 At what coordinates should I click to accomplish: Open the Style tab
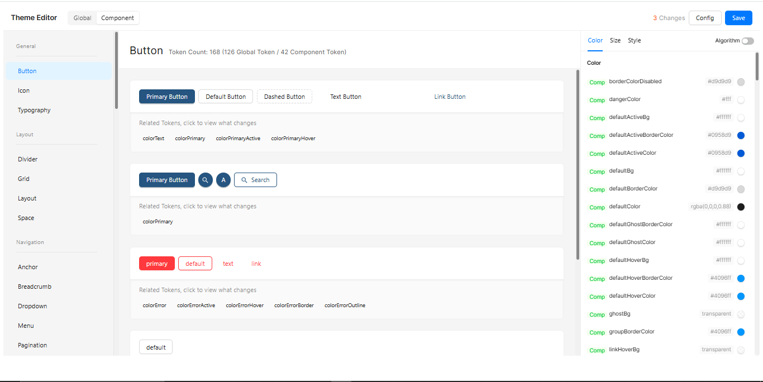[634, 40]
